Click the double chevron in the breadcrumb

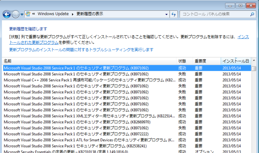34,14
